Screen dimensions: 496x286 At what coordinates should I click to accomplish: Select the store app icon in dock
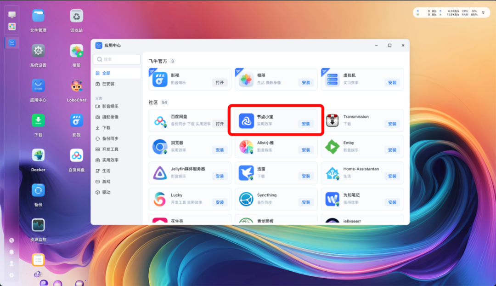coord(12,43)
